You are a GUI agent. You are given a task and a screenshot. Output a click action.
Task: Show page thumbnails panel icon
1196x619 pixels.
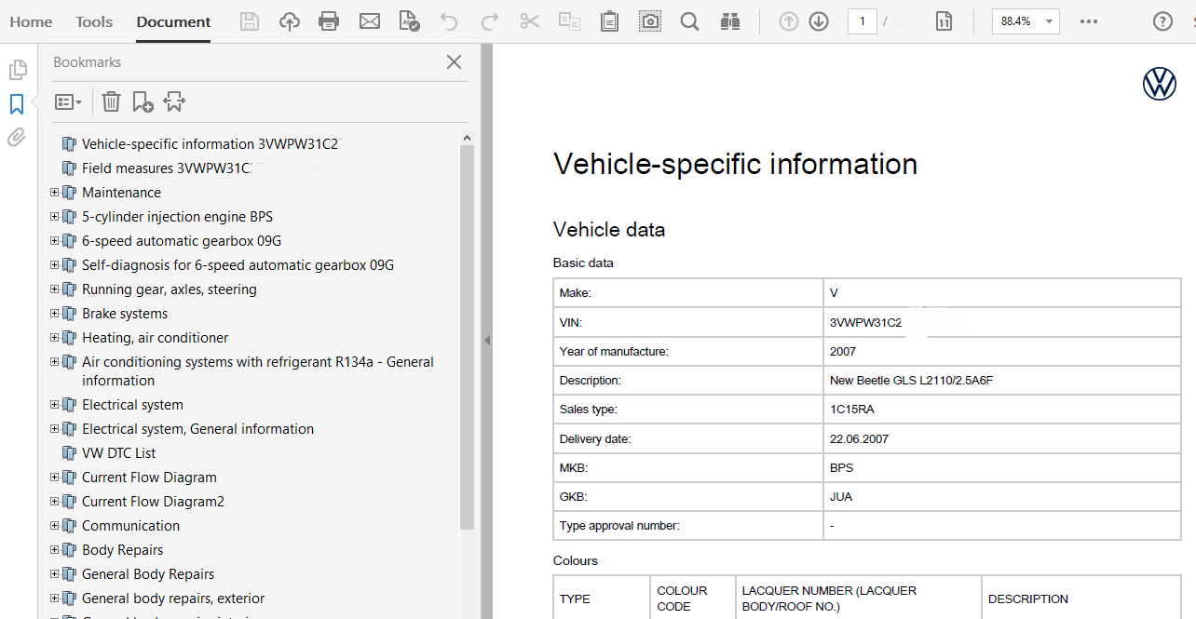pyautogui.click(x=17, y=70)
